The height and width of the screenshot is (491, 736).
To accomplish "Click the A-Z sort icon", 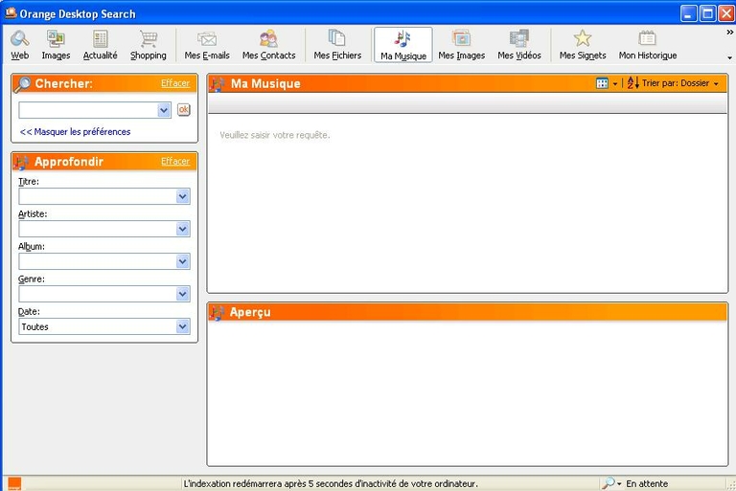I will pyautogui.click(x=632, y=83).
